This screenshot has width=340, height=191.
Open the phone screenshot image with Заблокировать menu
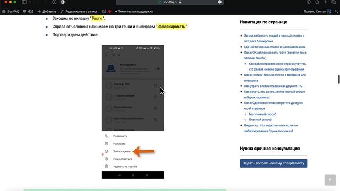coord(133,112)
